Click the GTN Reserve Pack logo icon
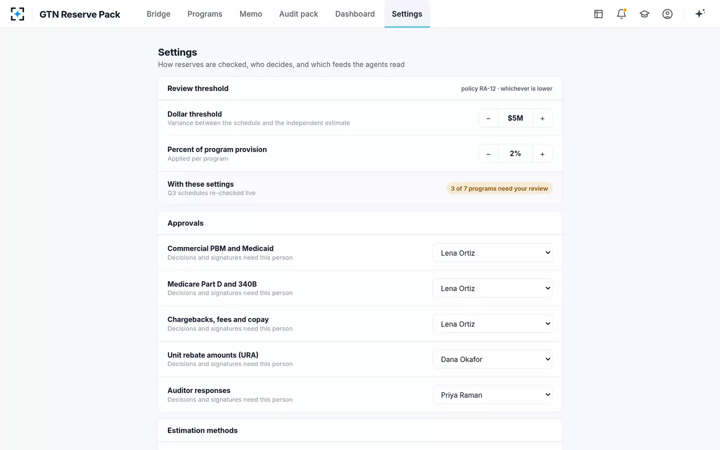Image resolution: width=720 pixels, height=450 pixels. pyautogui.click(x=17, y=14)
